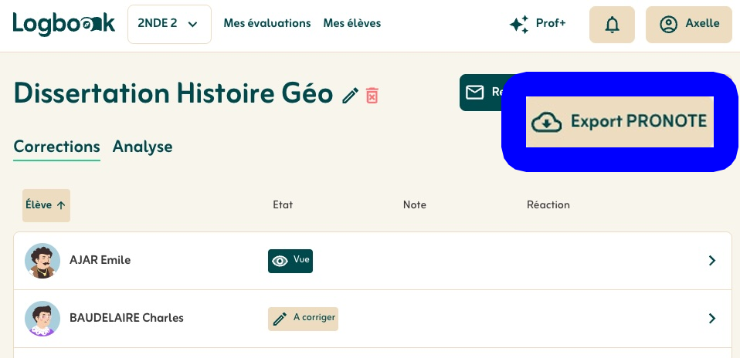Click AJAR Emile's avatar
Viewport: 740px width, 358px height.
[x=42, y=260]
